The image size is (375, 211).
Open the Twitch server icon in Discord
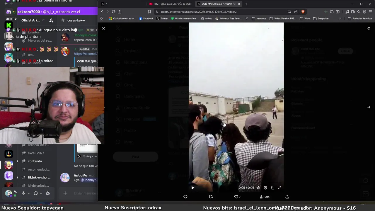pos(9,175)
